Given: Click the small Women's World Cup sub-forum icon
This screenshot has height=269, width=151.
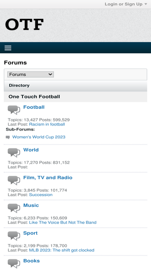Looking at the screenshot, I should tap(8, 137).
